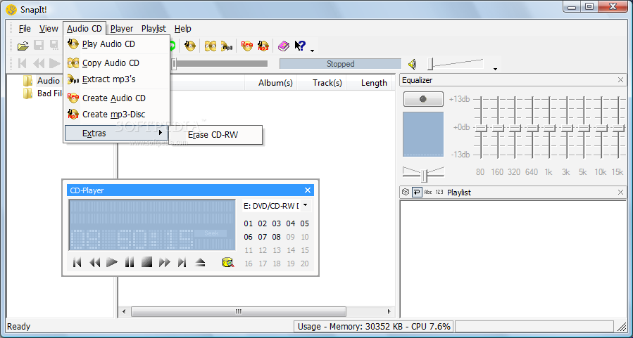Click the 15k equalizer slider handle

(618, 128)
